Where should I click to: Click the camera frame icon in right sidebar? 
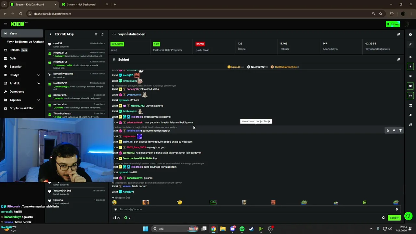click(410, 57)
